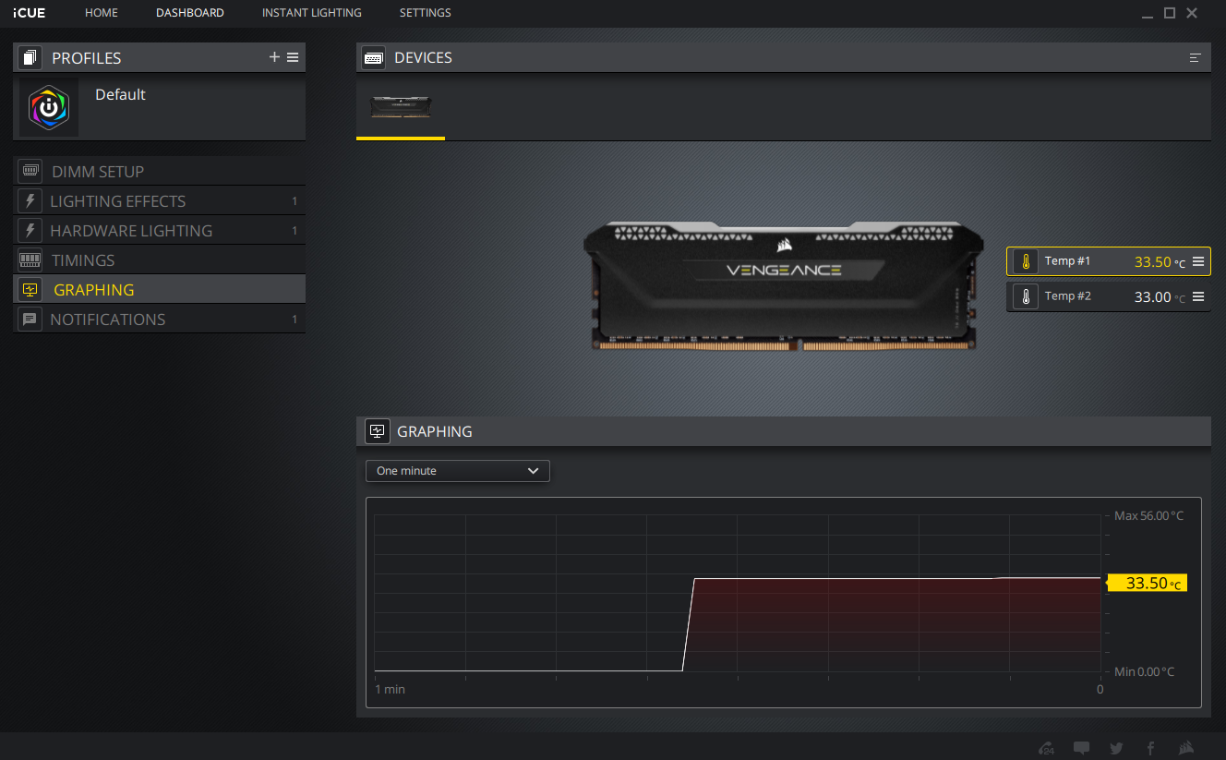Go to Instant Lighting tab
1226x760 pixels.
pos(311,13)
